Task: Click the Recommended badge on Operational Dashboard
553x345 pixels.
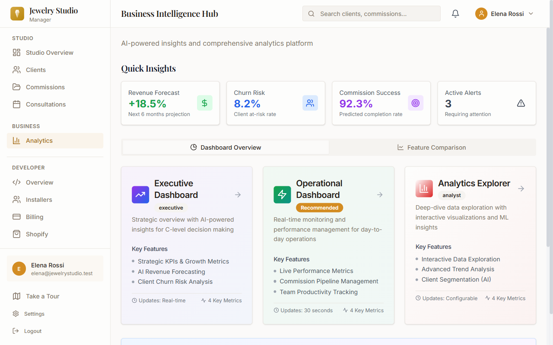Action: [319, 207]
